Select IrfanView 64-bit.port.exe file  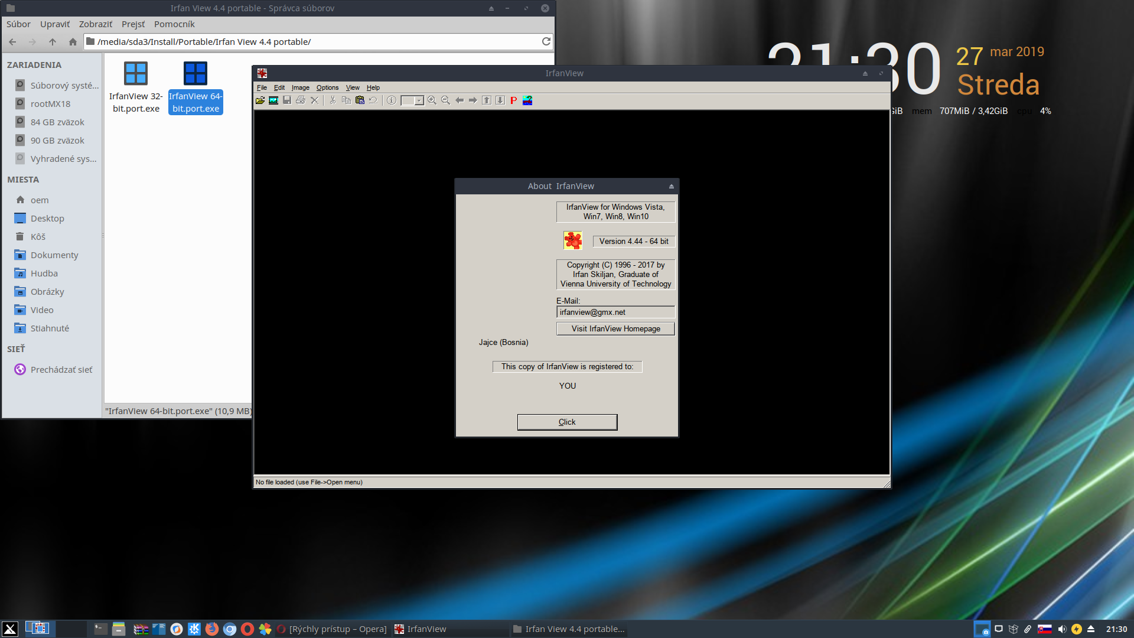[x=195, y=87]
